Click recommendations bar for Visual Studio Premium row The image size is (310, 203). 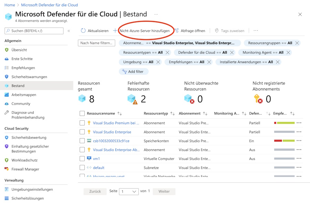(x=284, y=123)
